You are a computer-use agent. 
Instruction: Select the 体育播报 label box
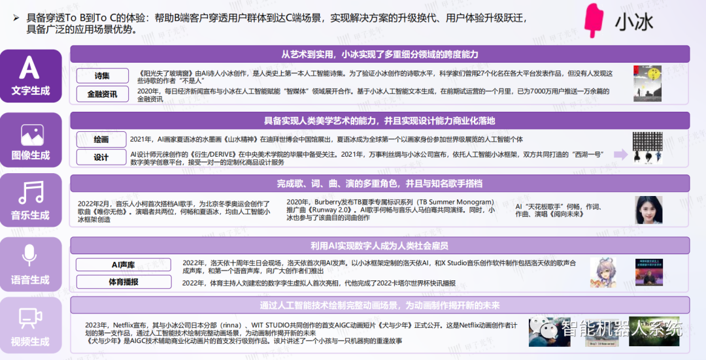tap(124, 282)
